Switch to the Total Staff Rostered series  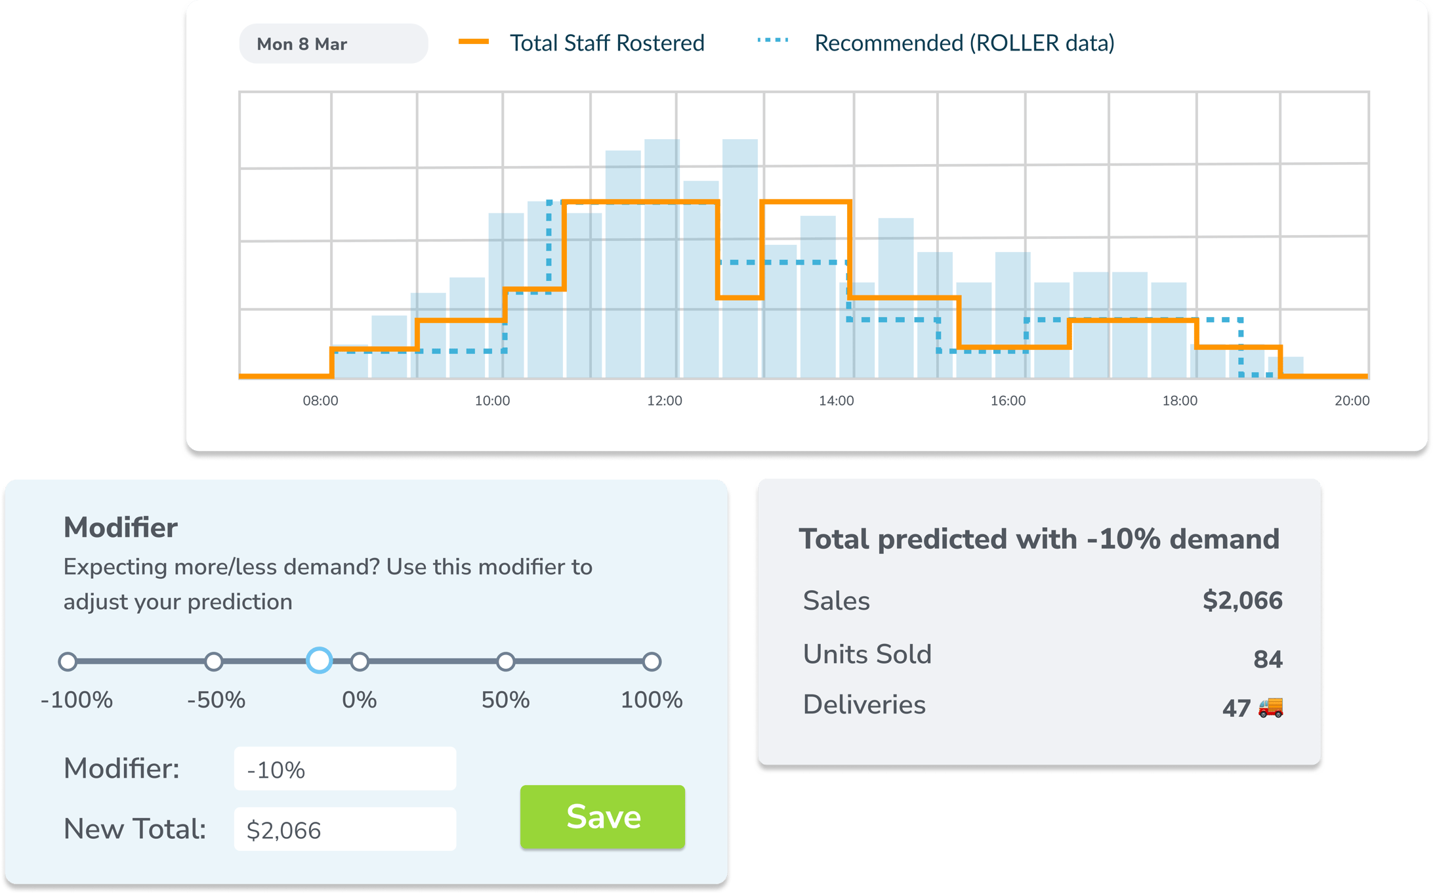[x=607, y=42]
